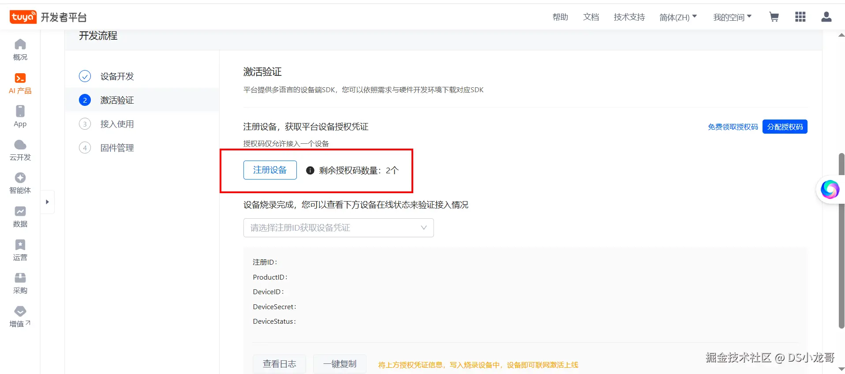Click the DeviceSecret label
The width and height of the screenshot is (845, 374).
coord(274,307)
